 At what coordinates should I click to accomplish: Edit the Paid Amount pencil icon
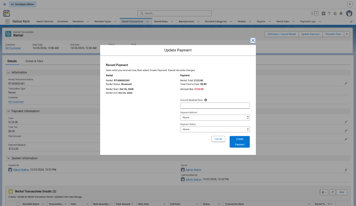point(346,139)
